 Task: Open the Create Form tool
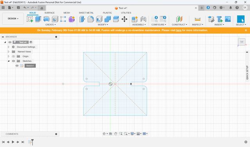click(71, 19)
